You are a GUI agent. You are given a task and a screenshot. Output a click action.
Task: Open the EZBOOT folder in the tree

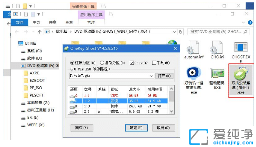37,81
